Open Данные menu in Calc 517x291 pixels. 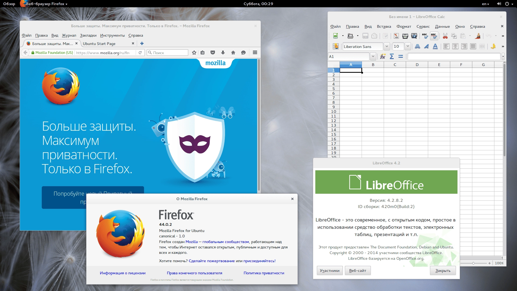point(442,26)
